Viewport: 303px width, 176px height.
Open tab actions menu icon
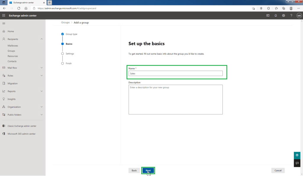4,2
